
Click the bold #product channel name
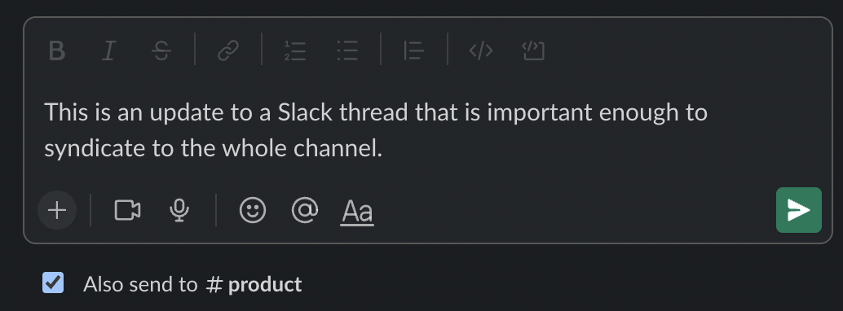pyautogui.click(x=254, y=284)
